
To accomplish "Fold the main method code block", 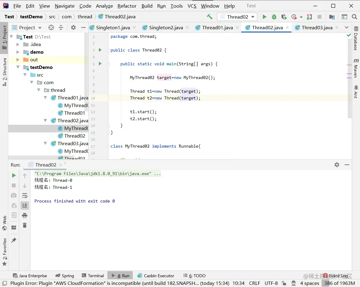I will coord(108,64).
